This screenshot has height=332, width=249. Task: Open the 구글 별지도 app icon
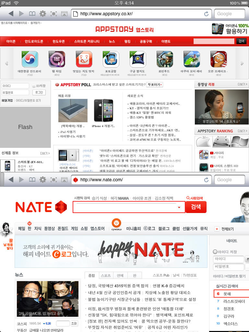(x=137, y=59)
